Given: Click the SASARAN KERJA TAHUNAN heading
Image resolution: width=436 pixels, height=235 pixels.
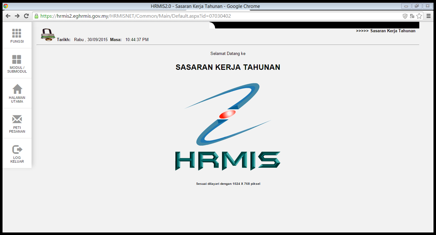Looking at the screenshot, I should click(x=228, y=67).
